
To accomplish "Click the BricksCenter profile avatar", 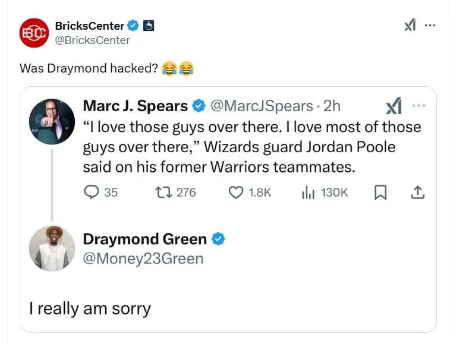I will click(x=34, y=33).
